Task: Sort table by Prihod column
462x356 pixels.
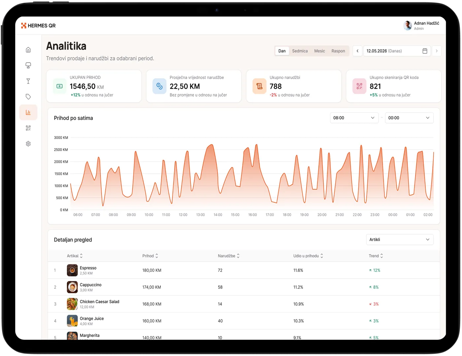Action: pos(150,256)
